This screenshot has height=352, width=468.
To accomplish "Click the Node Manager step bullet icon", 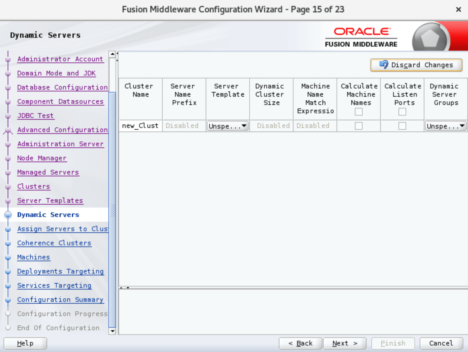I will point(8,158).
